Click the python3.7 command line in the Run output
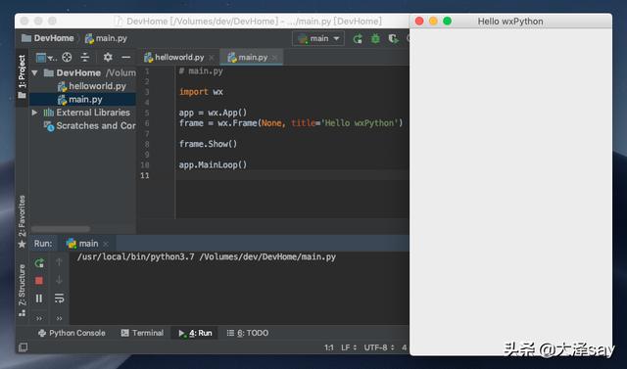 pyautogui.click(x=207, y=256)
